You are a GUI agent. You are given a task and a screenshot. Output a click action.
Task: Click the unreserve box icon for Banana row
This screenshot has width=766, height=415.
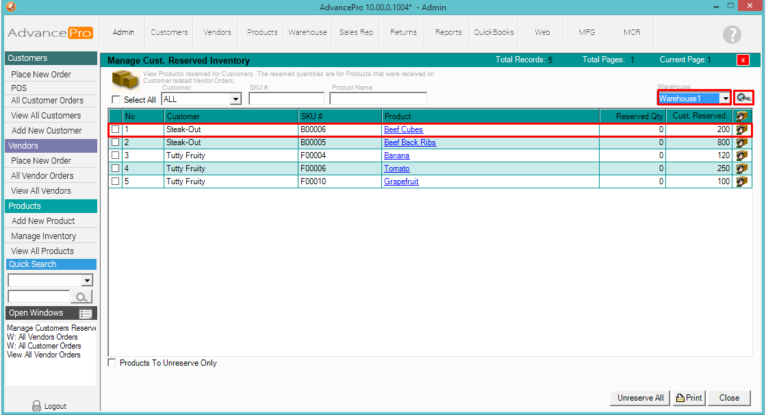(x=741, y=155)
